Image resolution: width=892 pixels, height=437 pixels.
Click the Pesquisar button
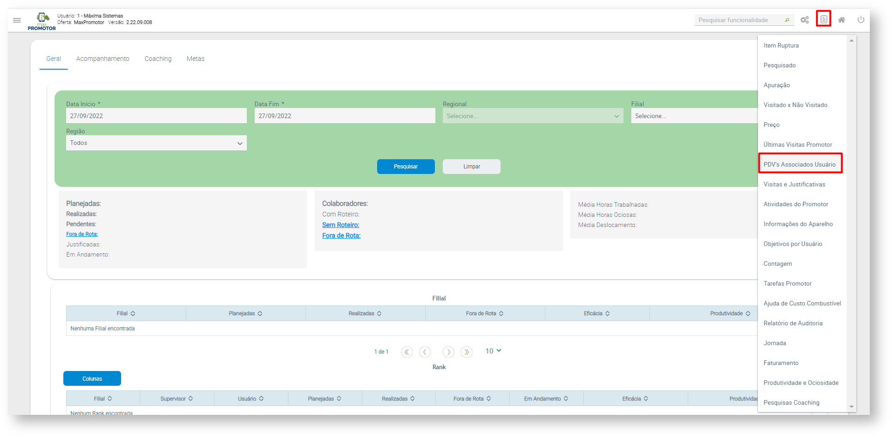click(406, 167)
